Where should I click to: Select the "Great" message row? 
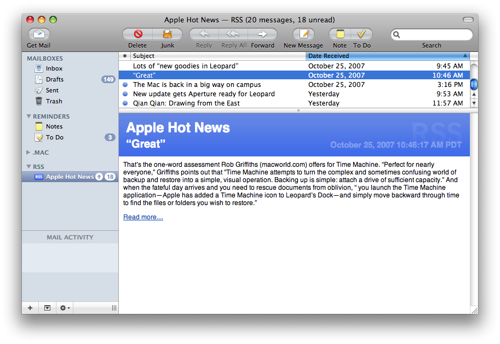tap(294, 75)
